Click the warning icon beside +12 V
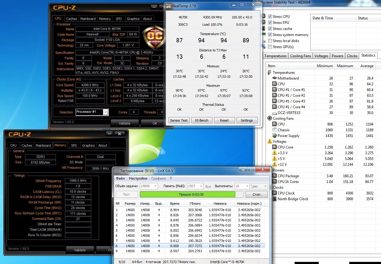This screenshot has height=264, width=381. point(275,164)
